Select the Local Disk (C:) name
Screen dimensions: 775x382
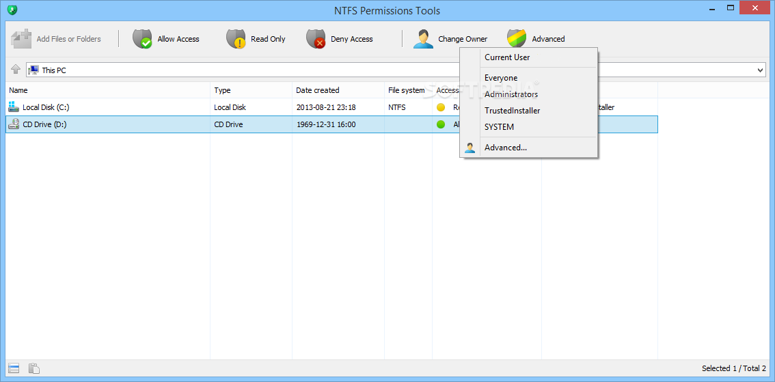click(x=46, y=107)
